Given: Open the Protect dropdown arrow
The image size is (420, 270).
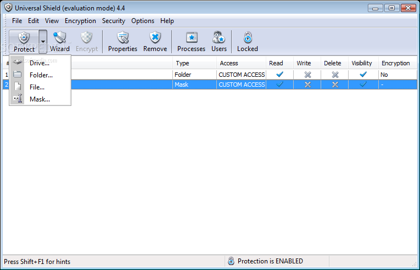Looking at the screenshot, I should coord(43,42).
